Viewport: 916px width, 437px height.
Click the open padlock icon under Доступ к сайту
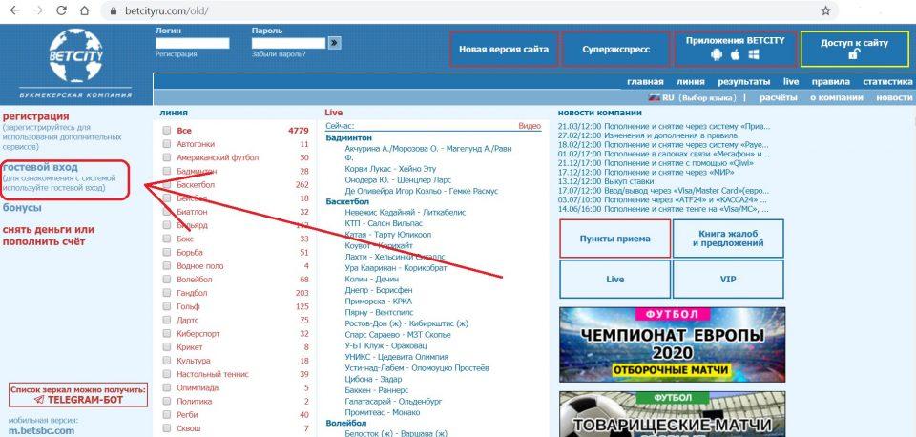(x=854, y=56)
